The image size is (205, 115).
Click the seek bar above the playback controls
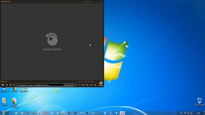(x=42, y=81)
